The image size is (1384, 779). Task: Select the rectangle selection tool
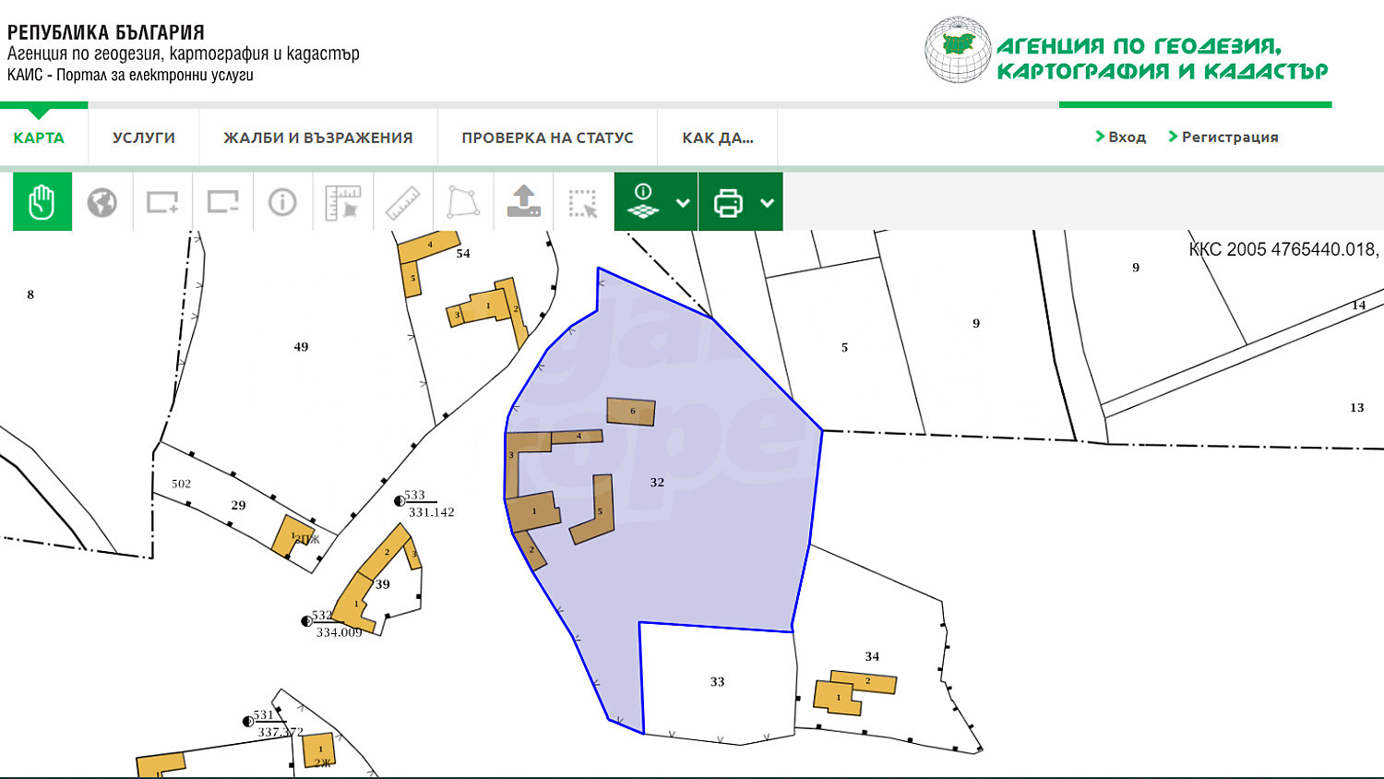583,202
